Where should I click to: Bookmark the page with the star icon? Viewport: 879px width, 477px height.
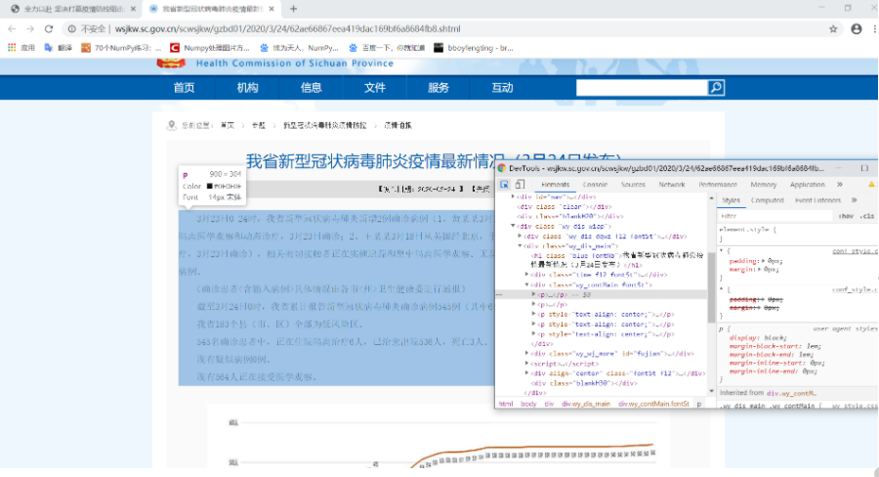(x=833, y=28)
